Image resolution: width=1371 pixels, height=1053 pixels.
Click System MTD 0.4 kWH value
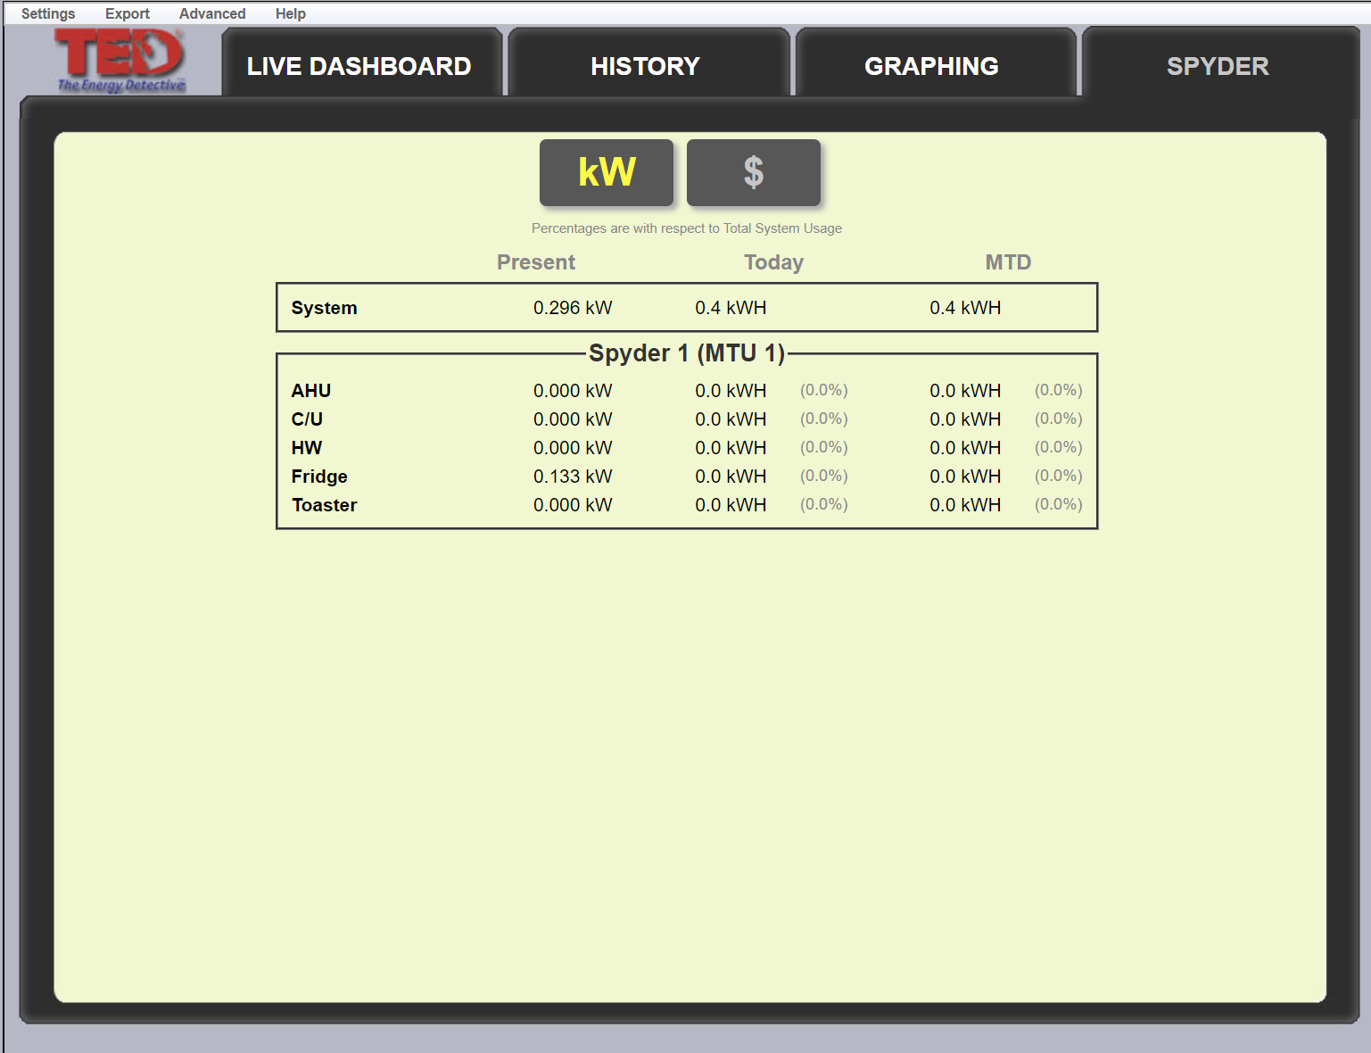(x=965, y=308)
